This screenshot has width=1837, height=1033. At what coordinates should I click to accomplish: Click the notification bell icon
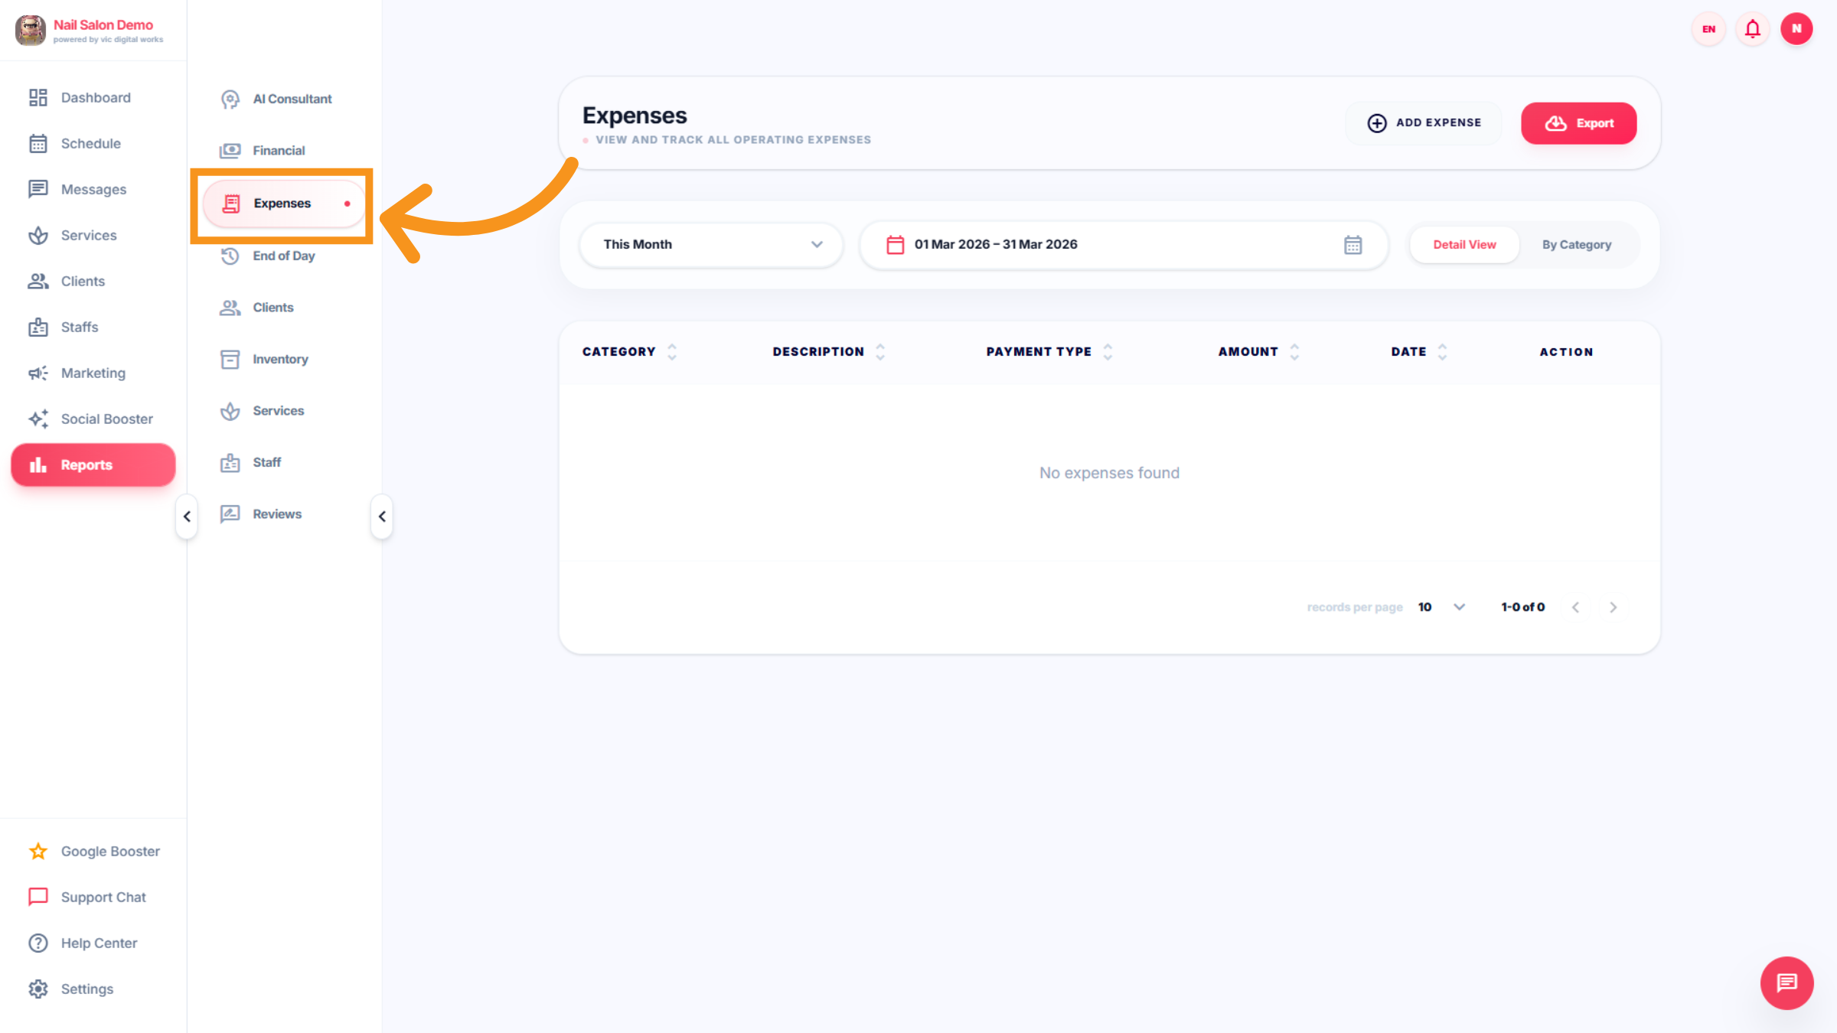(1752, 29)
